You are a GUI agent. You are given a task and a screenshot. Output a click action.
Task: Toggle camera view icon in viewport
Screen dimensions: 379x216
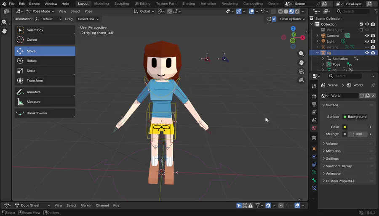tap(301, 71)
